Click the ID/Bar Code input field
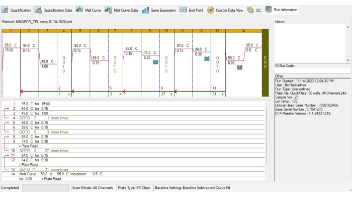Screen dimensions: 352x197 click(x=312, y=71)
